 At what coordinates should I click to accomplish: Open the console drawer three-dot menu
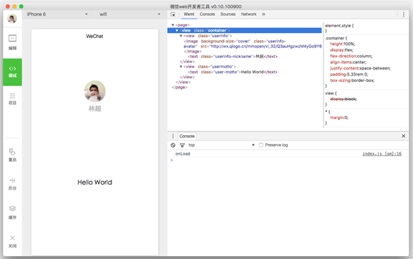coord(173,136)
